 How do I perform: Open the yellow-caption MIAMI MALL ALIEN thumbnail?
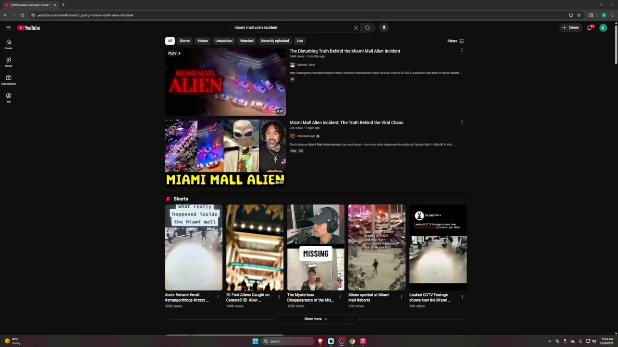tap(225, 153)
